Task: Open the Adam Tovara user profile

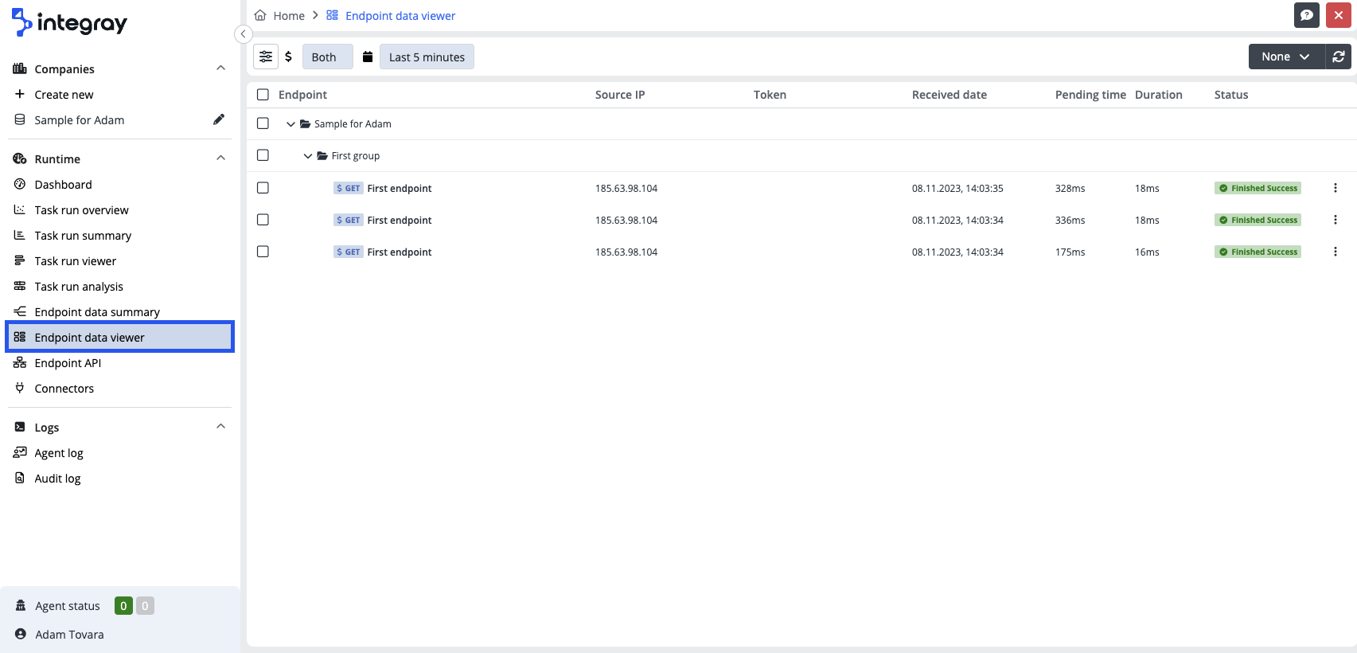Action: pos(69,635)
